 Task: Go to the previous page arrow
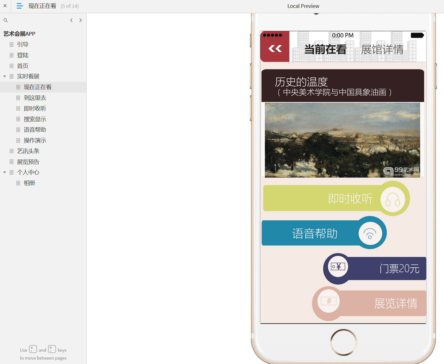point(71,20)
